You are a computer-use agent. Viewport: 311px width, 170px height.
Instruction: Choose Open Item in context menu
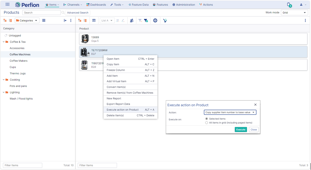pos(131,59)
